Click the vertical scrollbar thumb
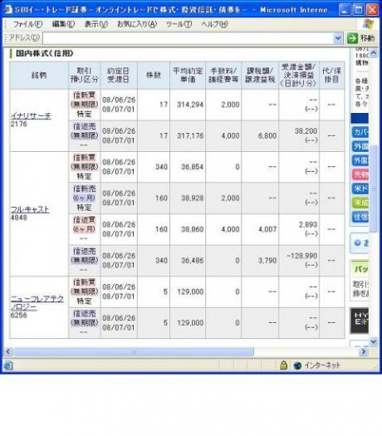 pyautogui.click(x=374, y=189)
